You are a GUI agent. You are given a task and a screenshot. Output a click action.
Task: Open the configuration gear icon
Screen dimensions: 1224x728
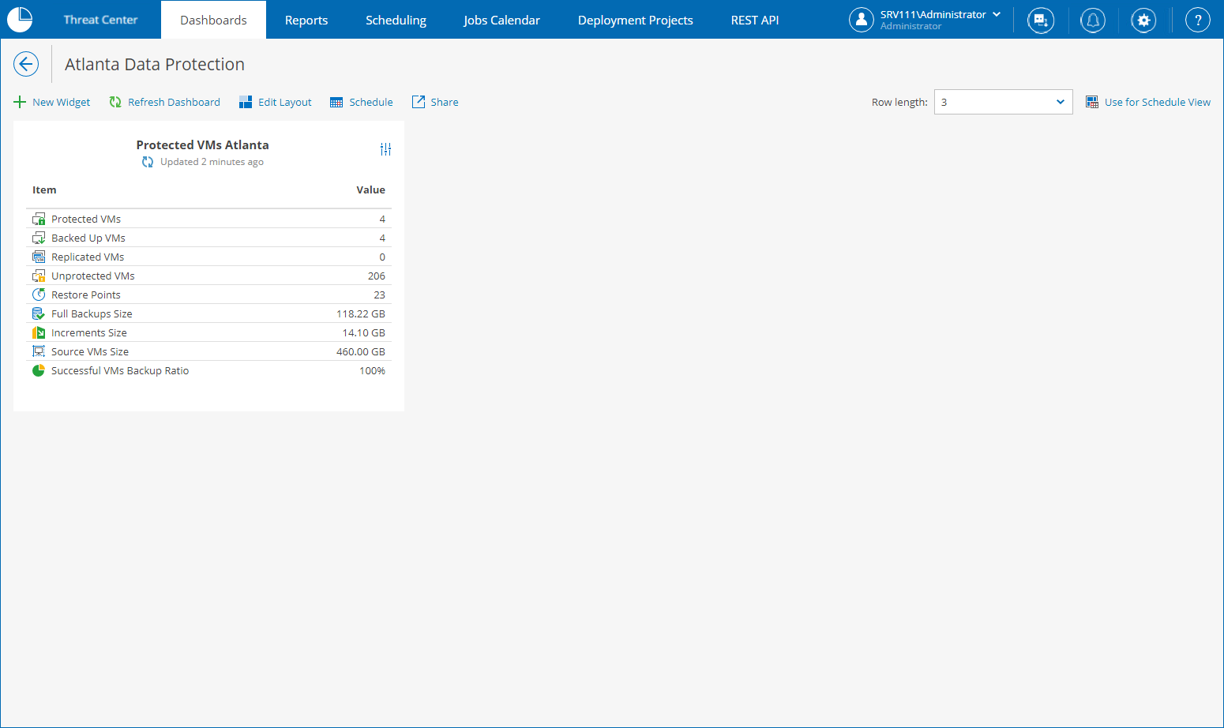(x=1143, y=20)
